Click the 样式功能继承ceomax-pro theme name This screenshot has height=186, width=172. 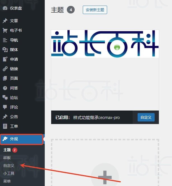96,118
